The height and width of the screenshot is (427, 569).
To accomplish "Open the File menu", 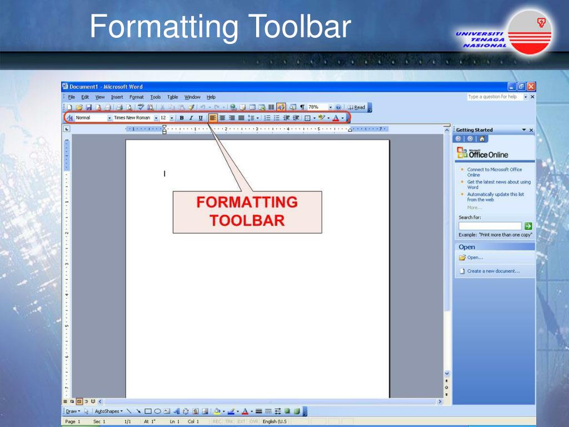I will (72, 97).
